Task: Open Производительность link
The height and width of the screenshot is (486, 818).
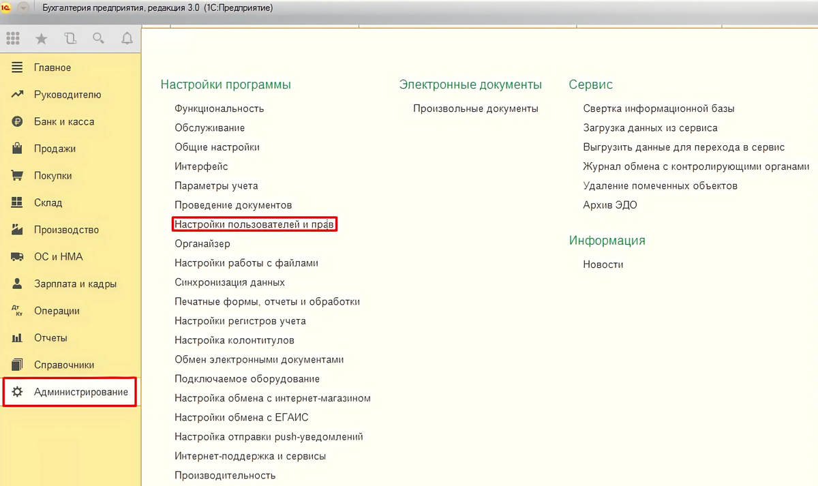Action: tap(225, 475)
